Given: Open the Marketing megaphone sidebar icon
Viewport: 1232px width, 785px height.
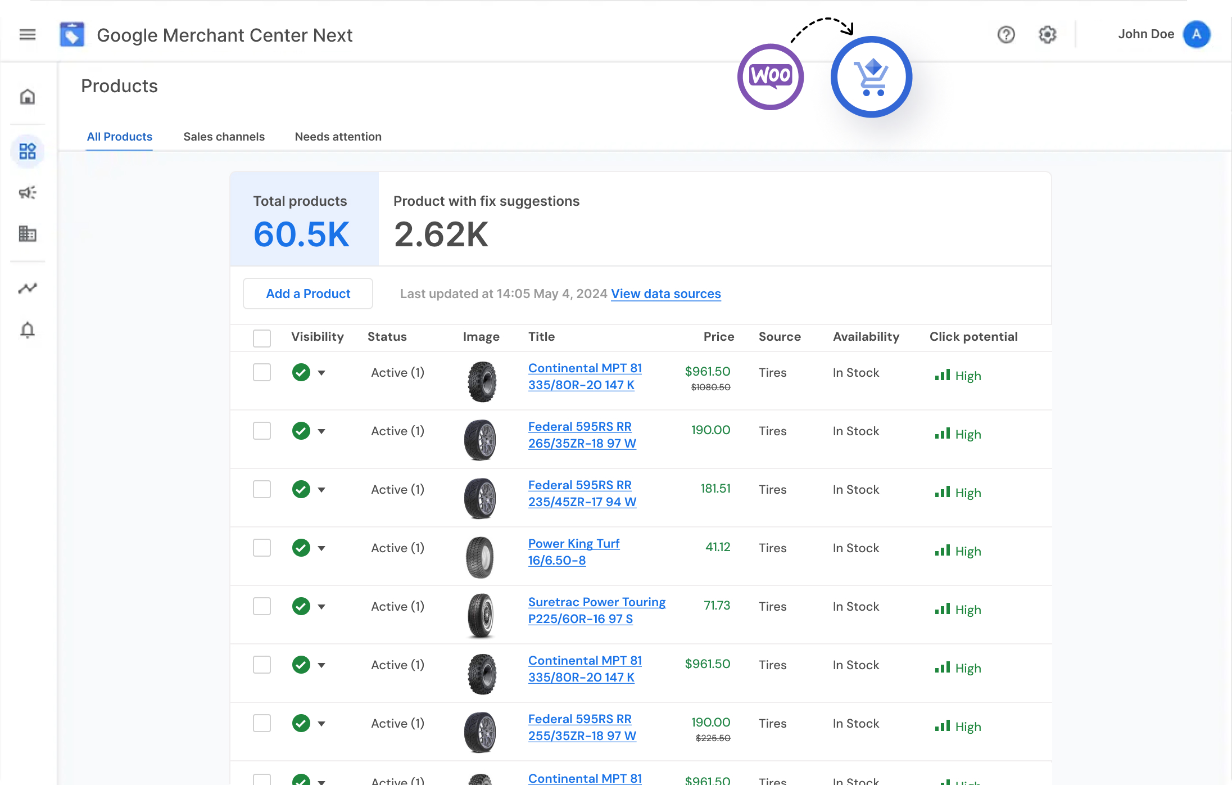Looking at the screenshot, I should [x=28, y=192].
